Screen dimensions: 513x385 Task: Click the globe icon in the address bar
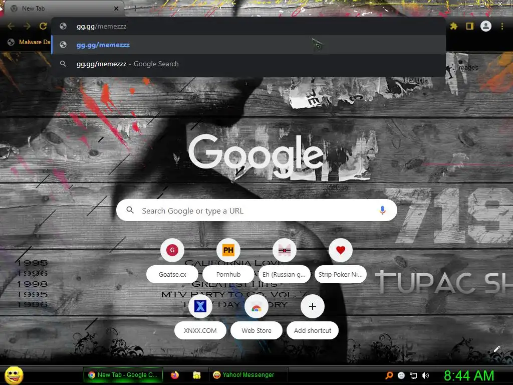63,26
